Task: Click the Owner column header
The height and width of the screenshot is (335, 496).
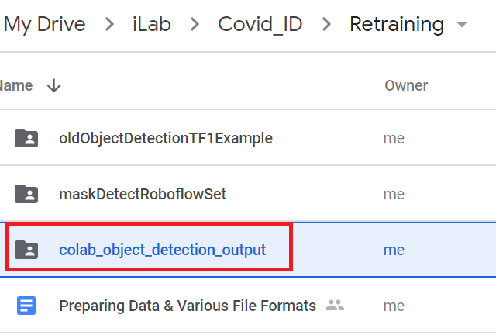Action: point(406,86)
